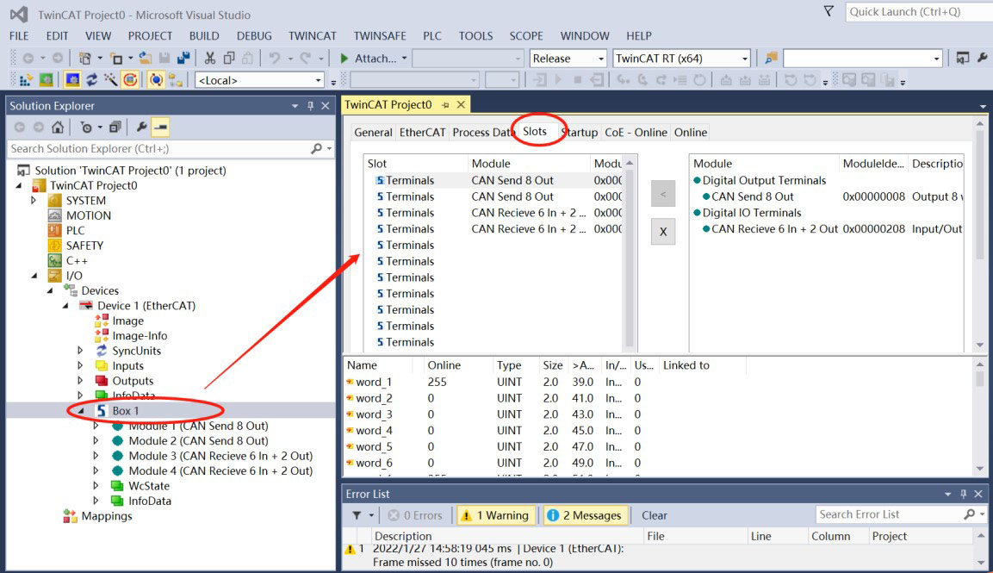Click the Restart TwinCAT Run Mode green gear icon

47,80
